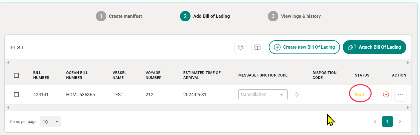Open the three-dots more actions menu
Viewport: 420px width, 135px height.
(400, 95)
